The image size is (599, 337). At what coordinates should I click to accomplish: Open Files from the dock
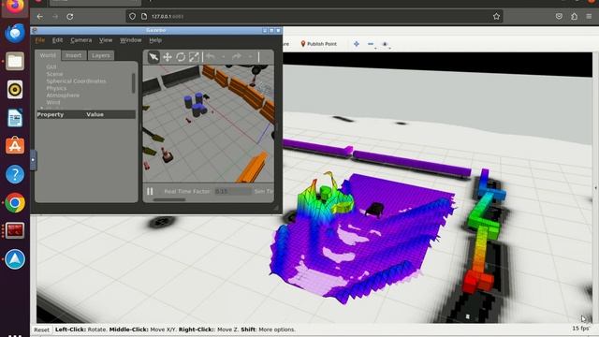pyautogui.click(x=15, y=61)
